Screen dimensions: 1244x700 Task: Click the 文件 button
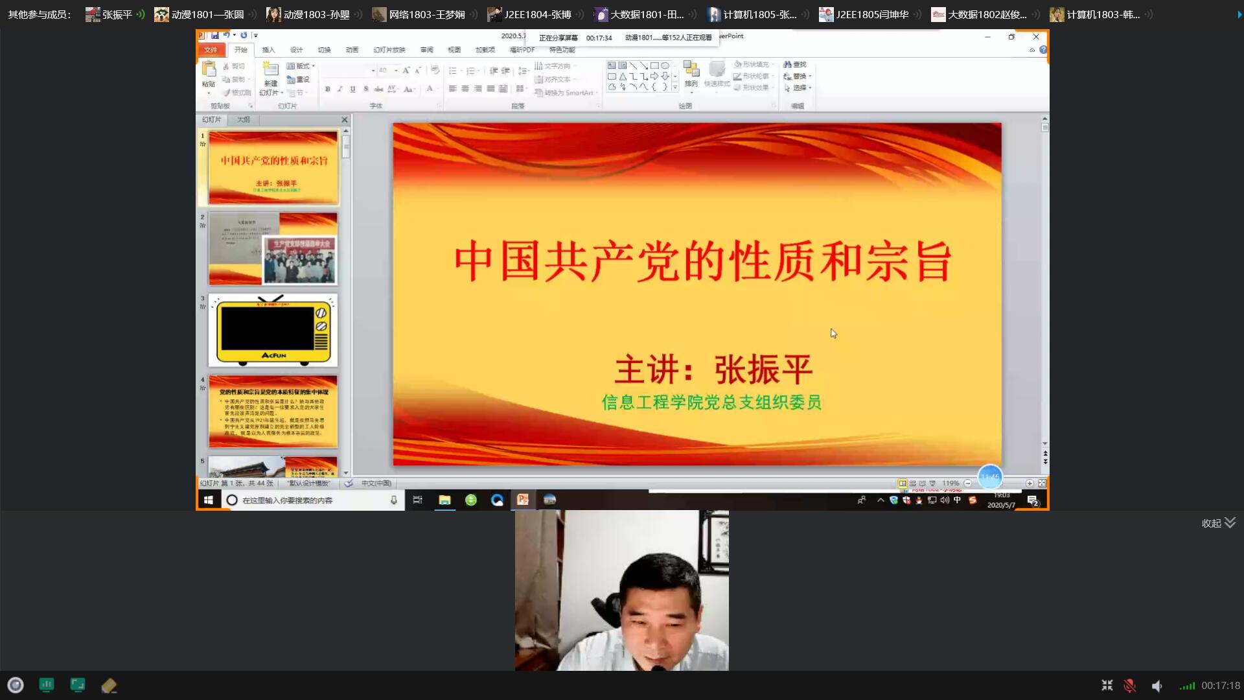pos(211,50)
